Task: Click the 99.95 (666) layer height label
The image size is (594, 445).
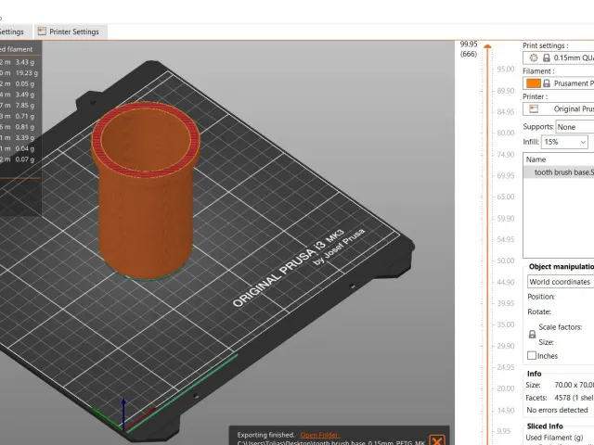Action: [469, 49]
